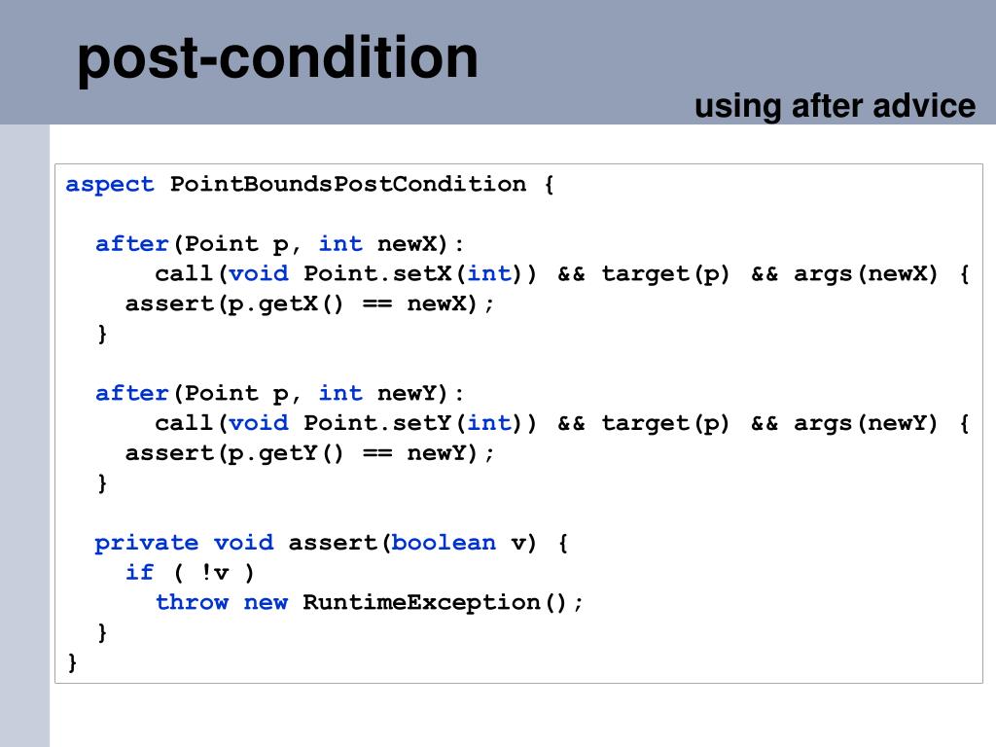Click 'target(p)' in the setY pointcut line

point(665,423)
